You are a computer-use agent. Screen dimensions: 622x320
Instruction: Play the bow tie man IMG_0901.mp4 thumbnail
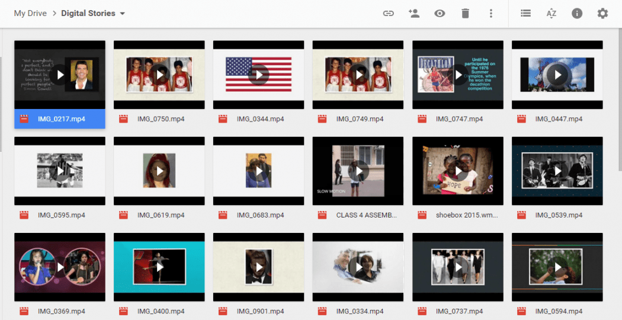tap(259, 267)
